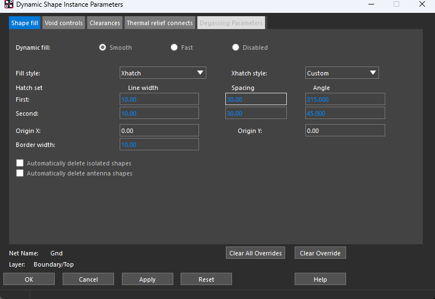The height and width of the screenshot is (299, 435).
Task: Click the Reset button
Action: pyautogui.click(x=206, y=279)
